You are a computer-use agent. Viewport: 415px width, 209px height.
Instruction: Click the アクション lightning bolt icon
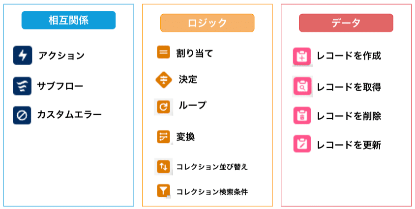tap(23, 55)
